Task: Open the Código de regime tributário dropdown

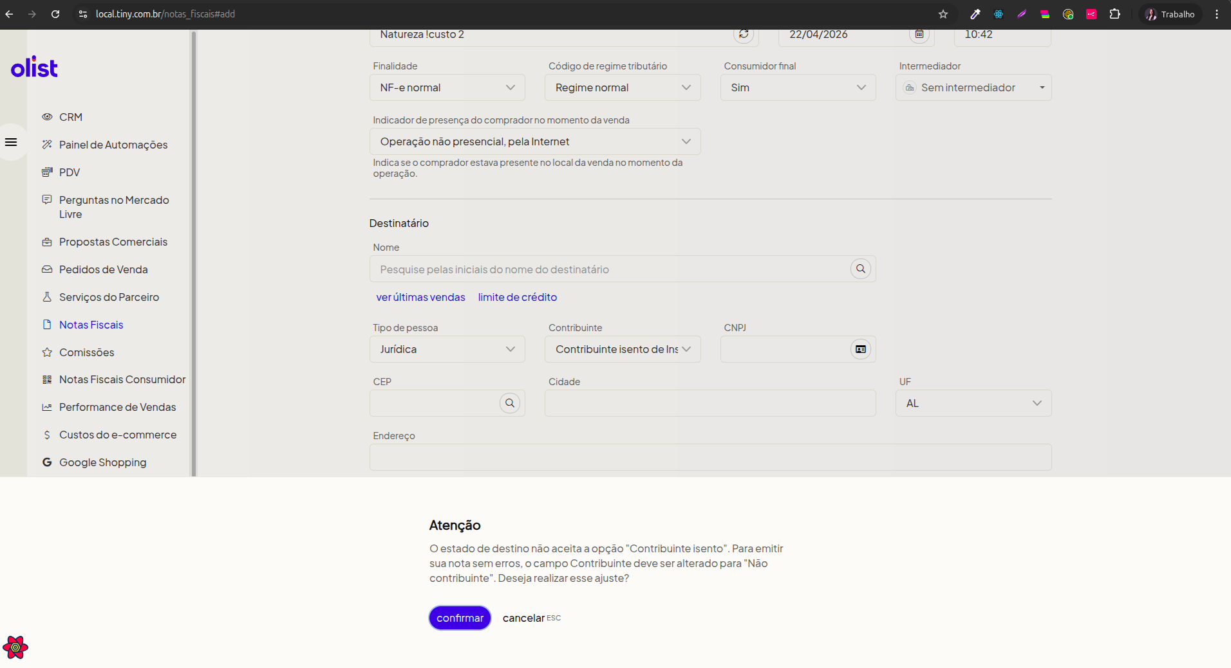Action: click(623, 87)
